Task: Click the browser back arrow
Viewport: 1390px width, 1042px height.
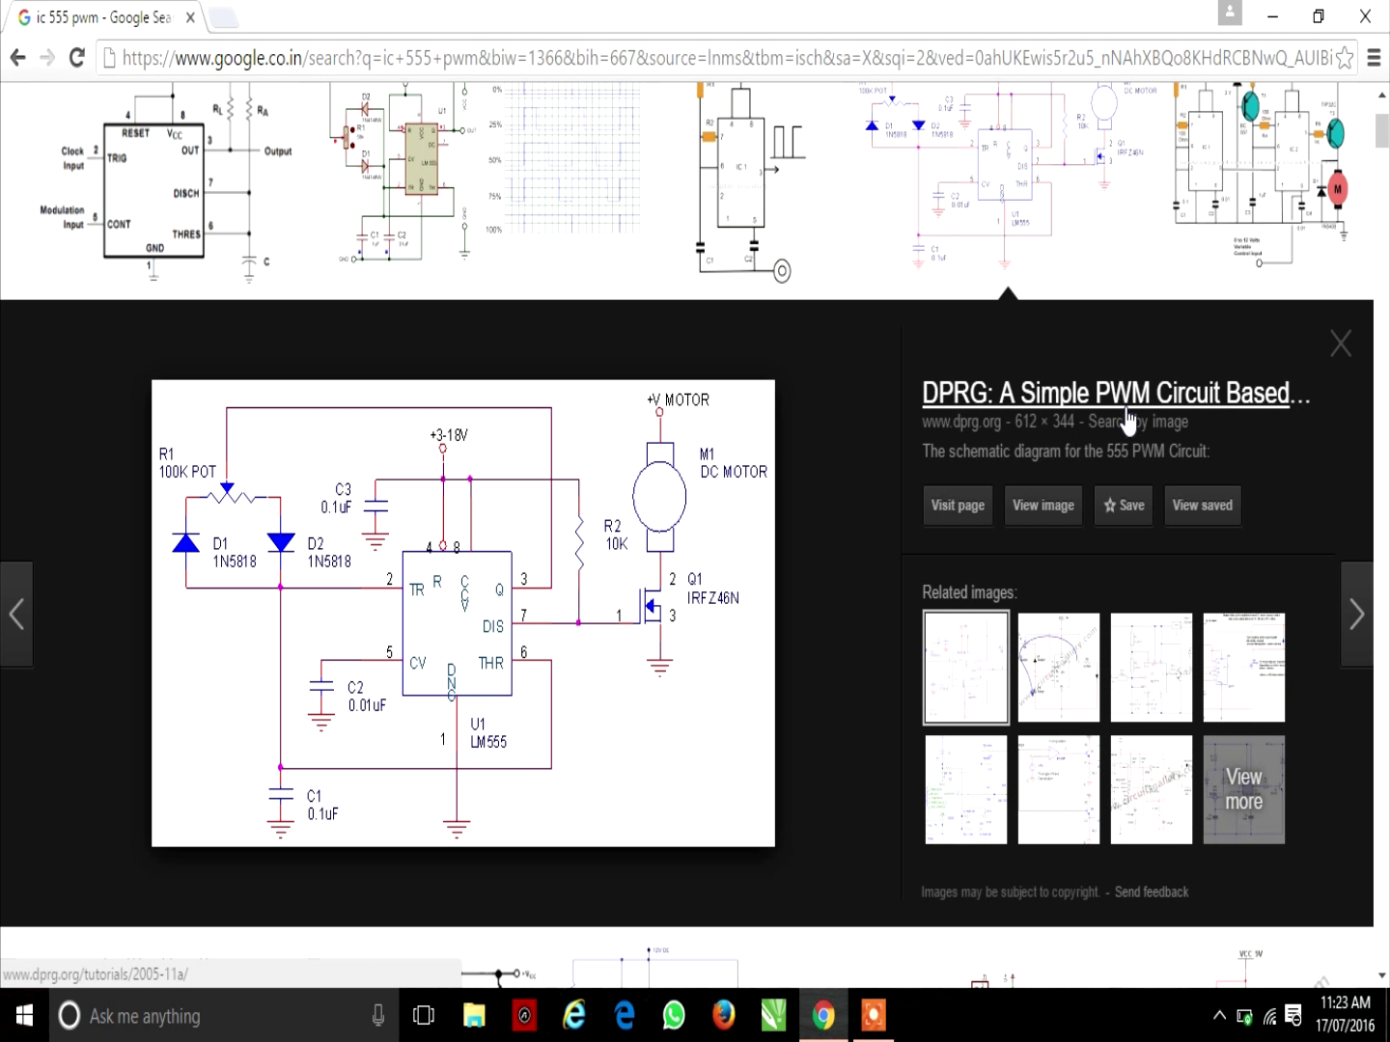Action: [17, 57]
